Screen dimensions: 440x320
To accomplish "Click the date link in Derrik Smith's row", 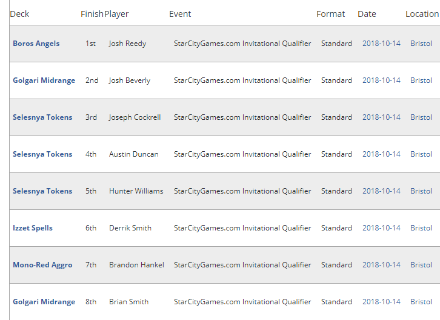I will [381, 228].
